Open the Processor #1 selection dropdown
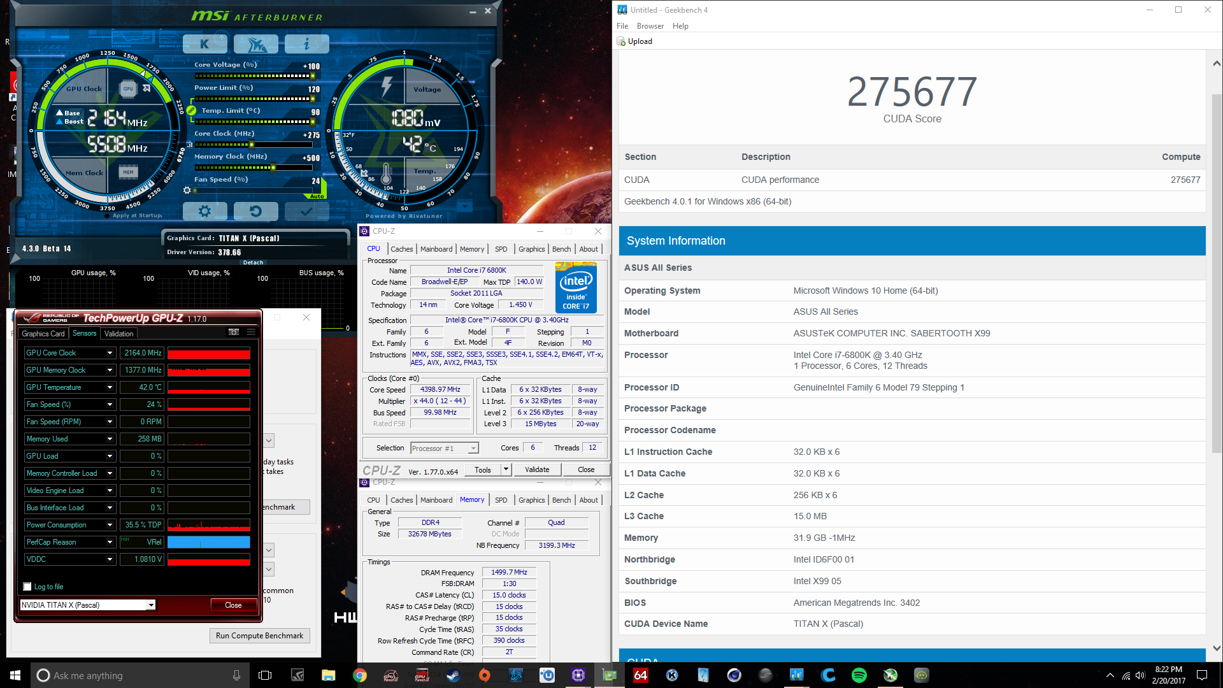This screenshot has height=688, width=1223. tap(445, 448)
